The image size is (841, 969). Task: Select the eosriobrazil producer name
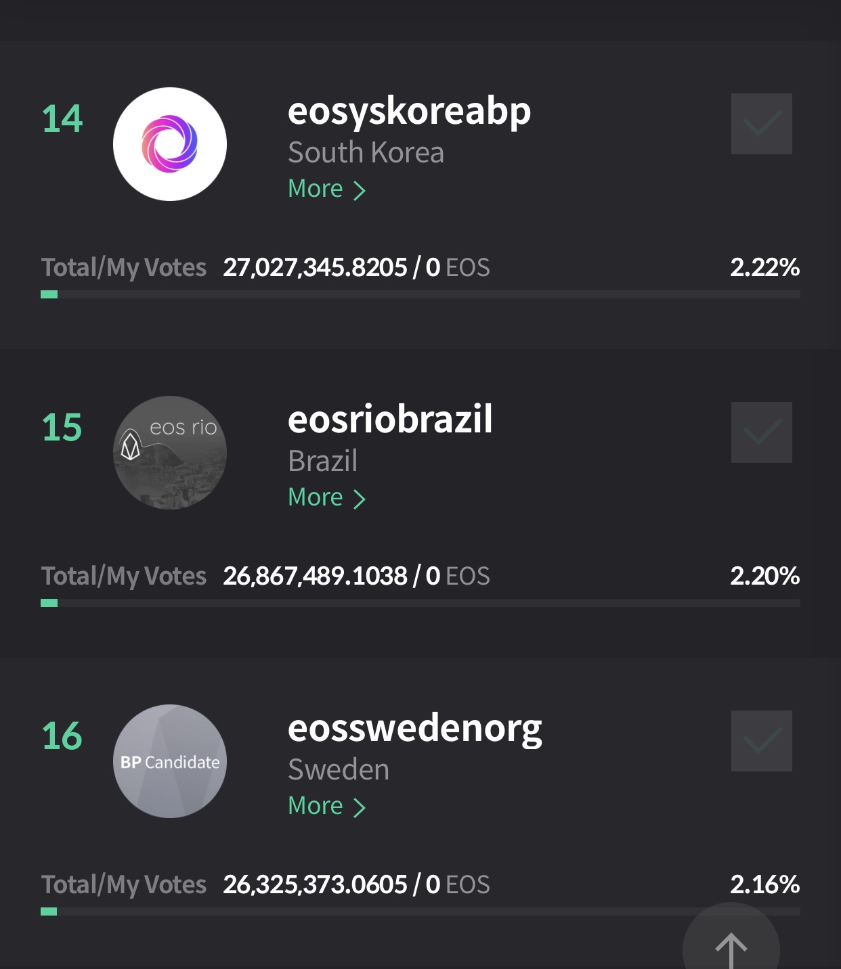[x=390, y=419]
